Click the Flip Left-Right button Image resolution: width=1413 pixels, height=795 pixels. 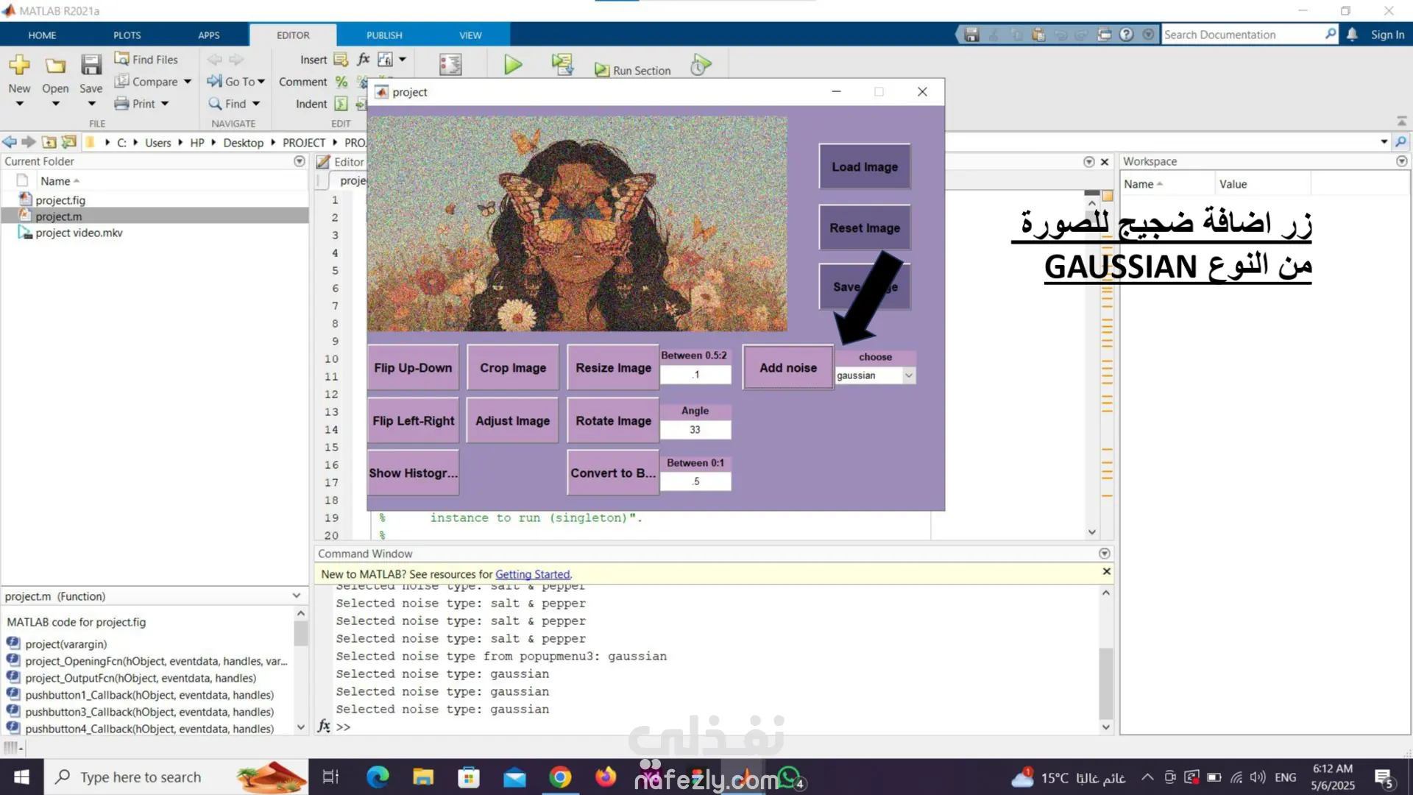413,420
